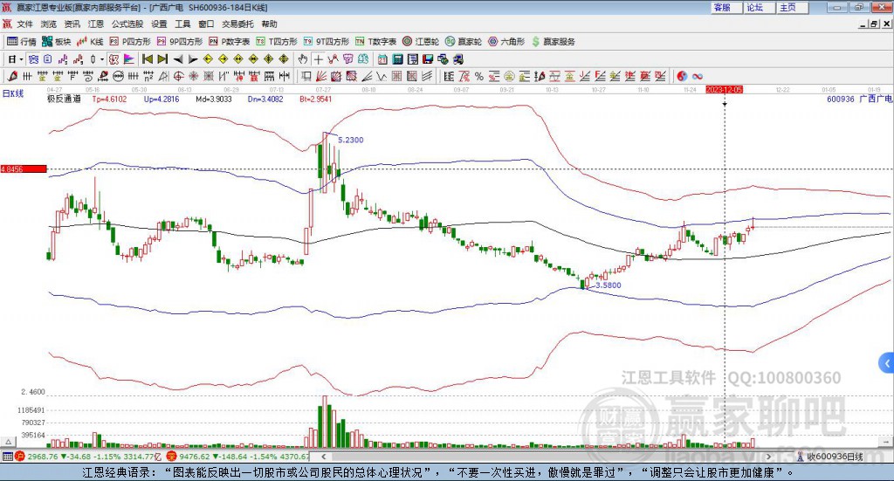Click the 主页 homepage button

point(793,7)
